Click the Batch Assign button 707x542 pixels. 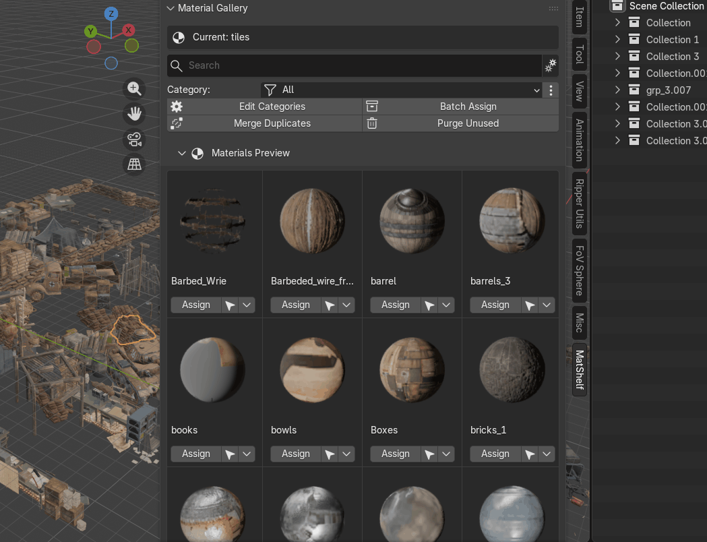[x=460, y=107]
